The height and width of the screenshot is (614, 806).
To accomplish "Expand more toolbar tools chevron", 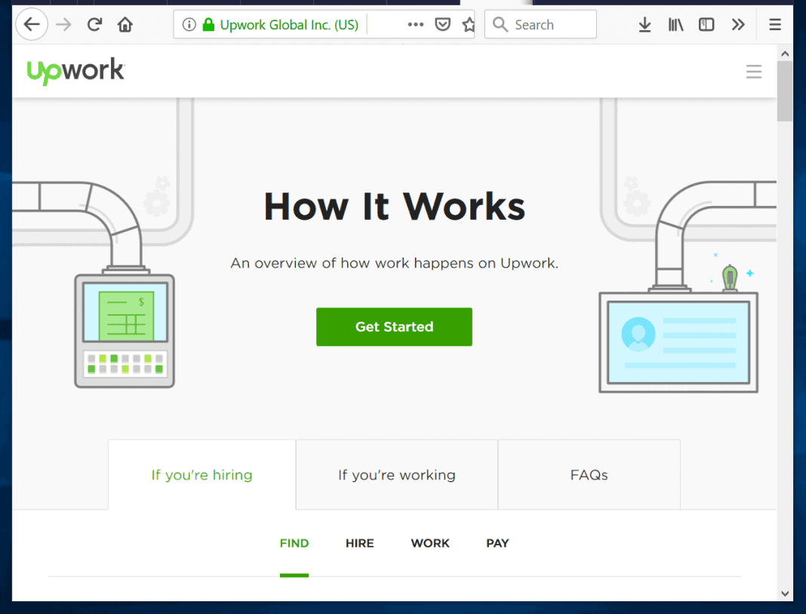I will coord(737,24).
